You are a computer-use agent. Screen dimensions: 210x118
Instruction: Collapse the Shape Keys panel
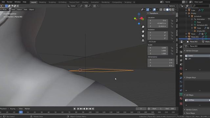[x=185, y=77]
